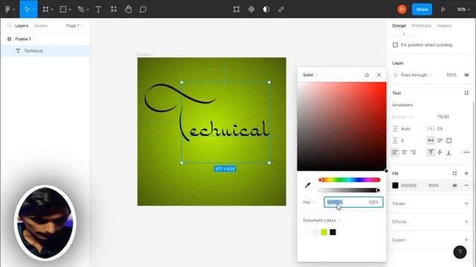Open the Hex color format dropdown
This screenshot has height=267, width=476.
(309, 202)
